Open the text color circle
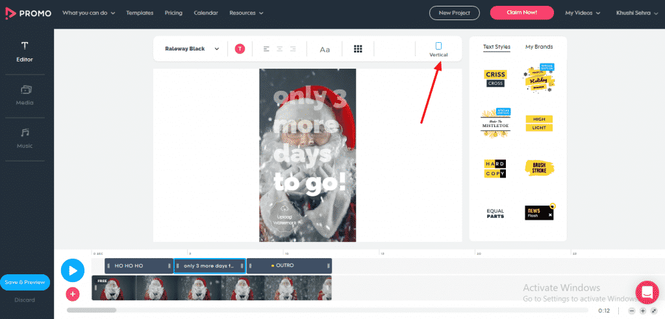The height and width of the screenshot is (319, 665). [240, 49]
